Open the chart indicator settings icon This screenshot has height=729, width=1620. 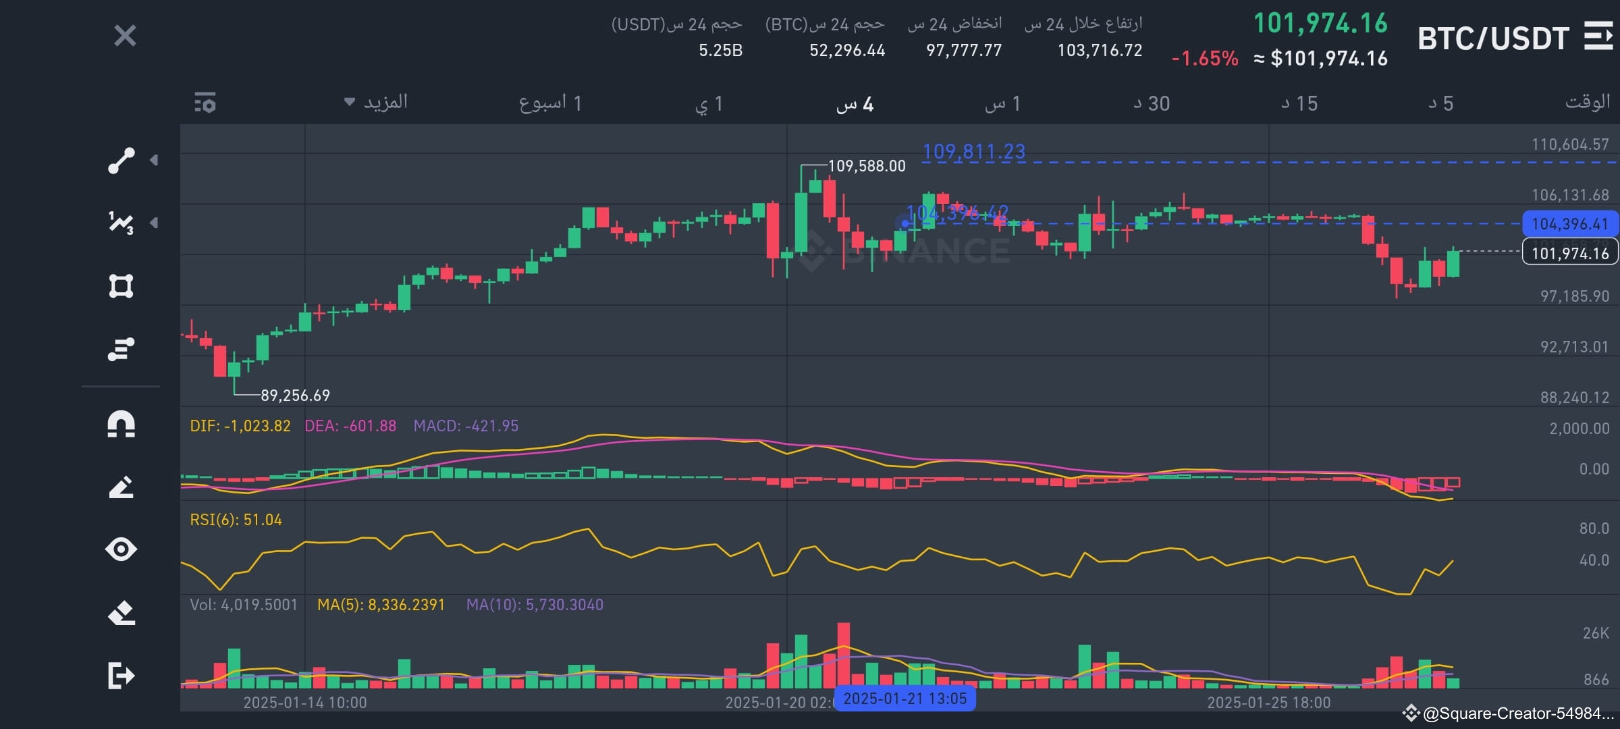click(204, 103)
